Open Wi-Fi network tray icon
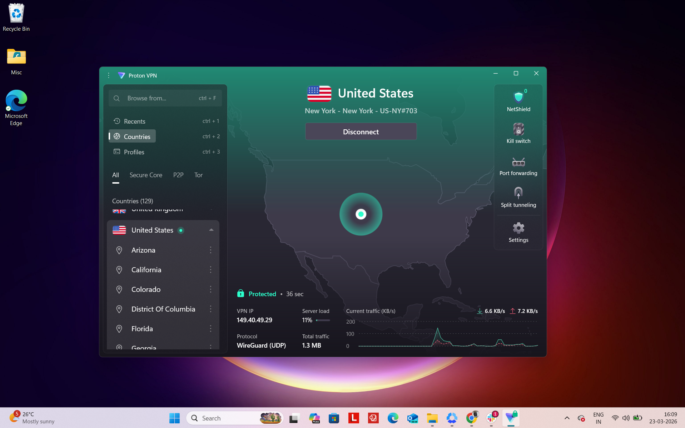Screen dimensions: 685x428 click(615, 418)
